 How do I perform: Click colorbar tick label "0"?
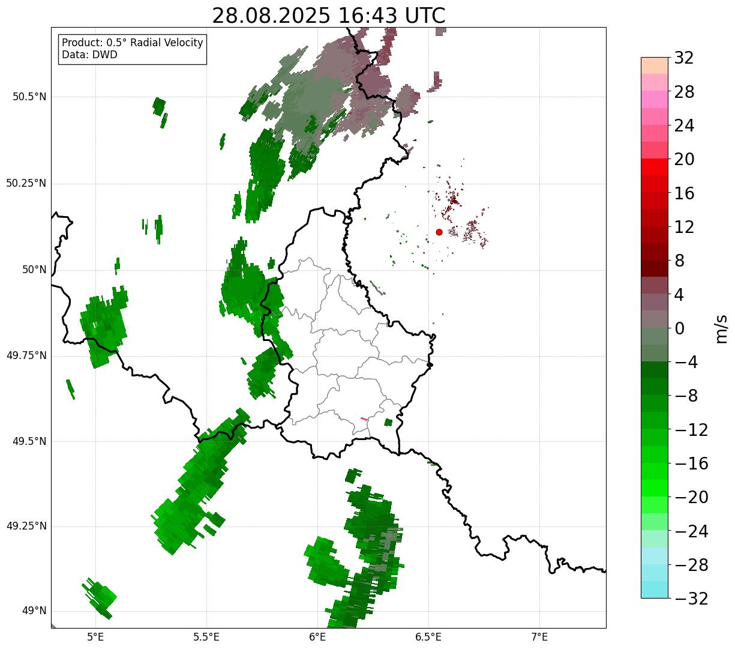coord(679,328)
